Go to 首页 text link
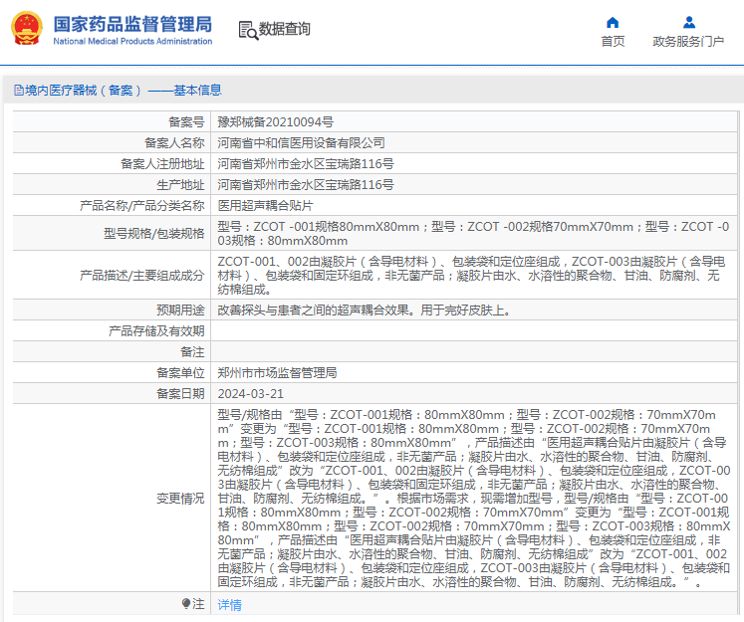Screen dimensions: 744x622 [613, 41]
